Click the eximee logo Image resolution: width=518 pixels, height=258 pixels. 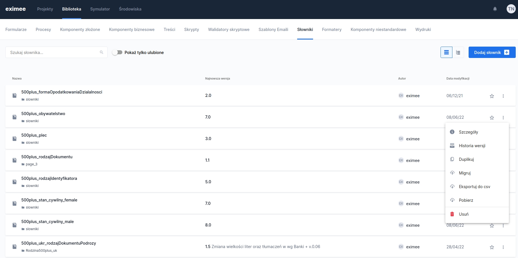click(16, 9)
